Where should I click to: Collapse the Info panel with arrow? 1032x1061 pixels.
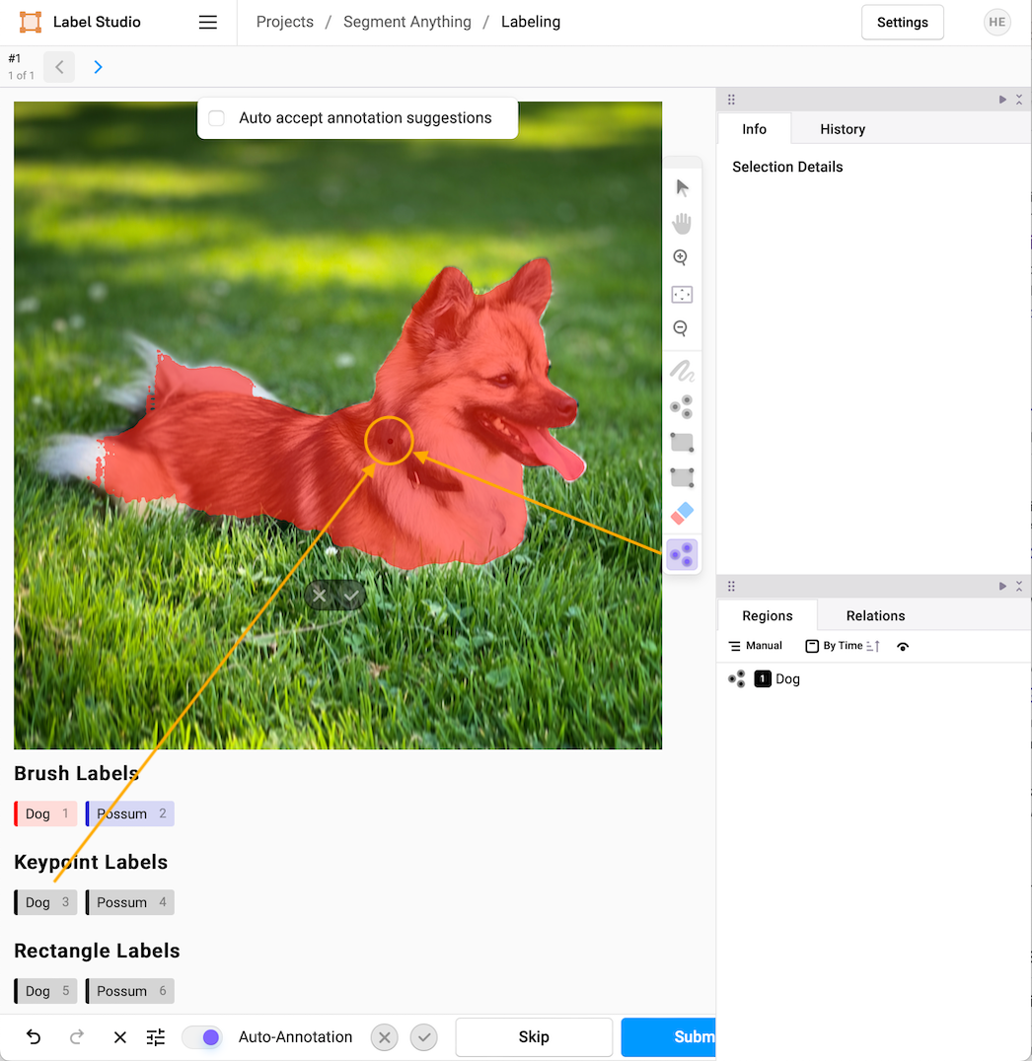1002,100
